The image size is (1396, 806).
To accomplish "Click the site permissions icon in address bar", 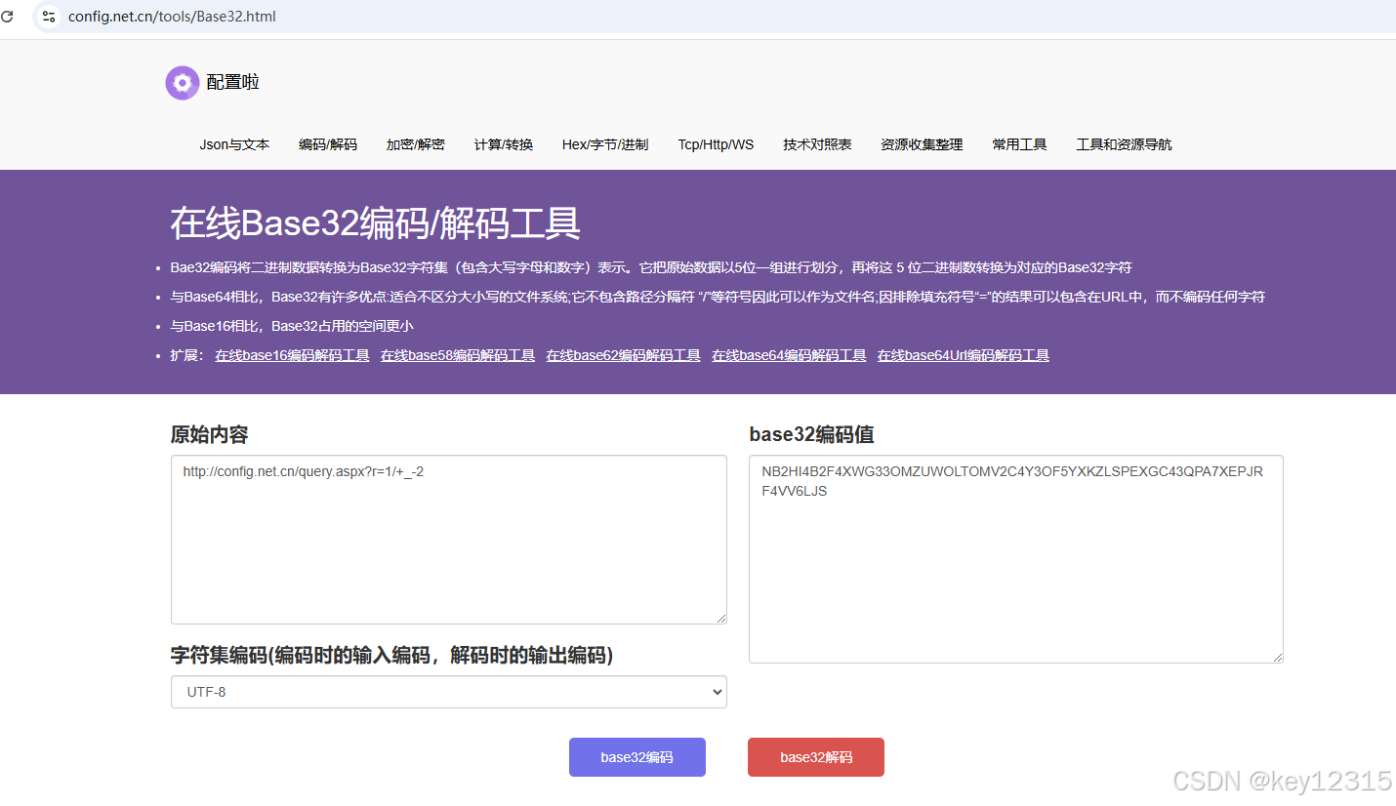I will (x=48, y=16).
